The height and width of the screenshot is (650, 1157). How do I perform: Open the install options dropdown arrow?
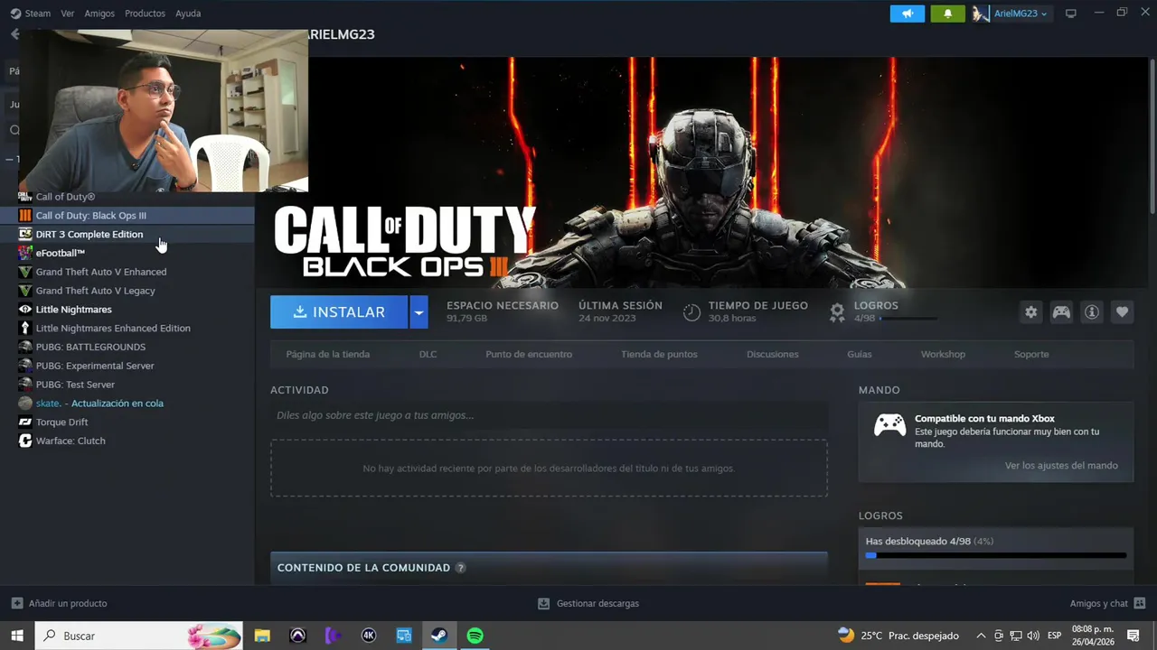[x=419, y=312]
